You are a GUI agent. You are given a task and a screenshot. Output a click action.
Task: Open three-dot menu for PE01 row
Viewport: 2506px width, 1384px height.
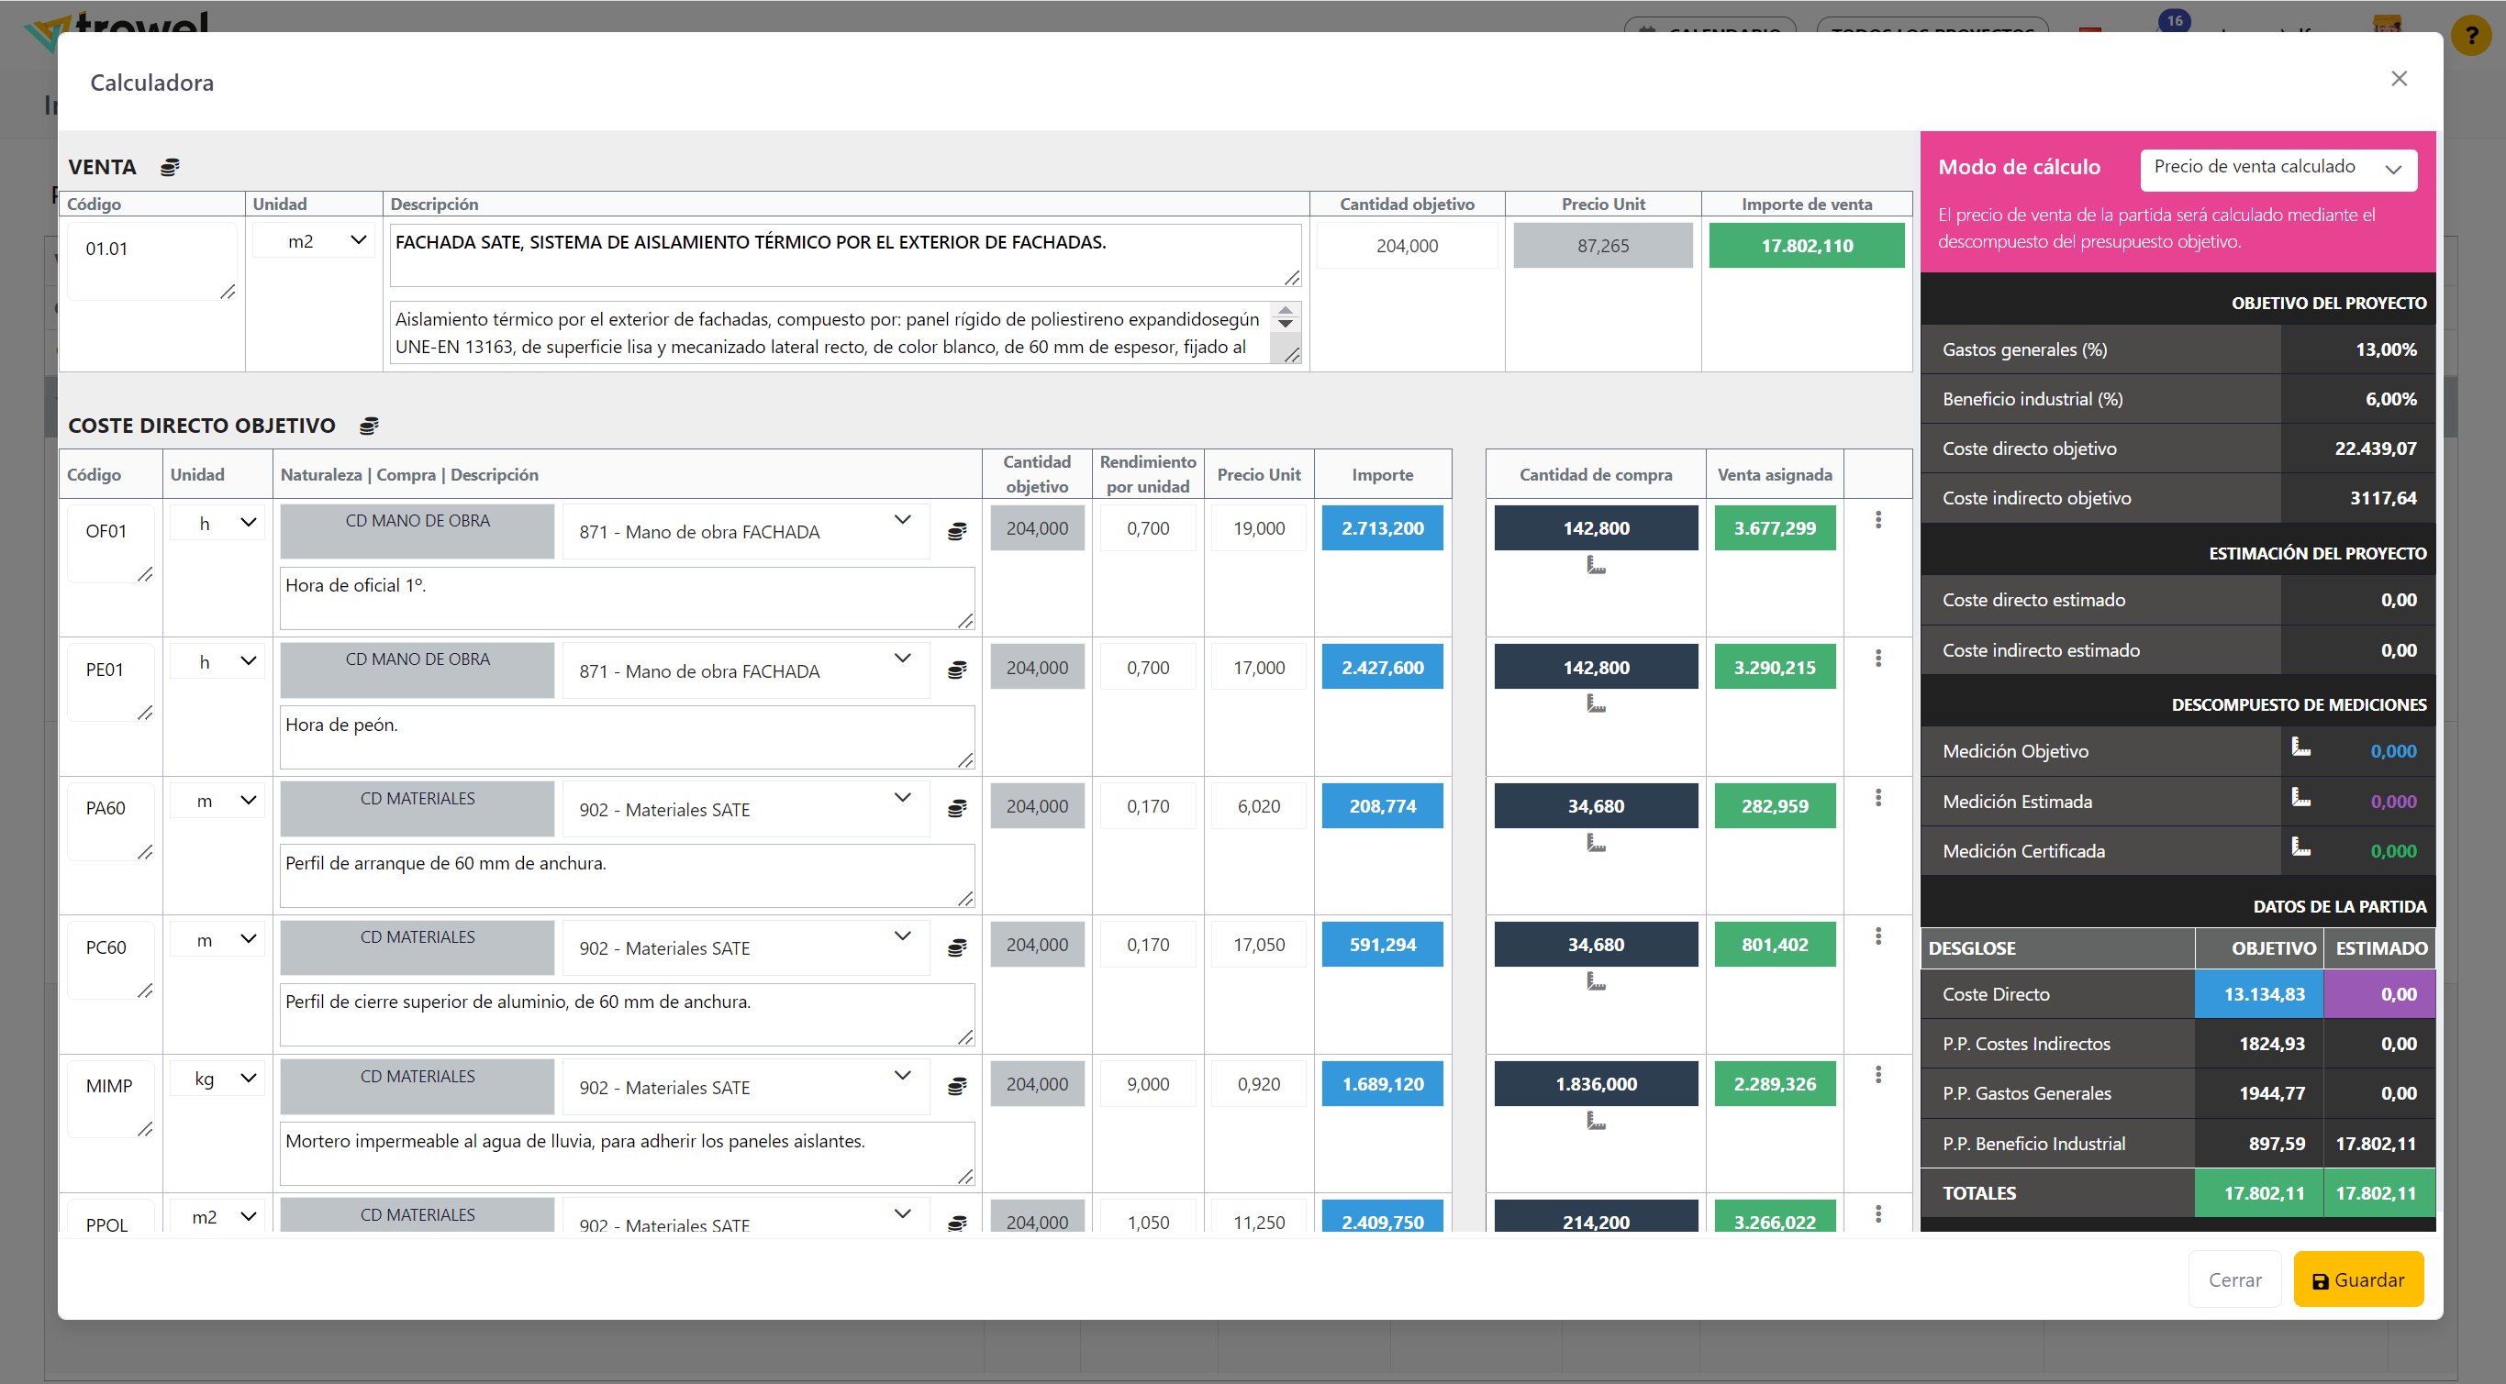click(x=1877, y=659)
